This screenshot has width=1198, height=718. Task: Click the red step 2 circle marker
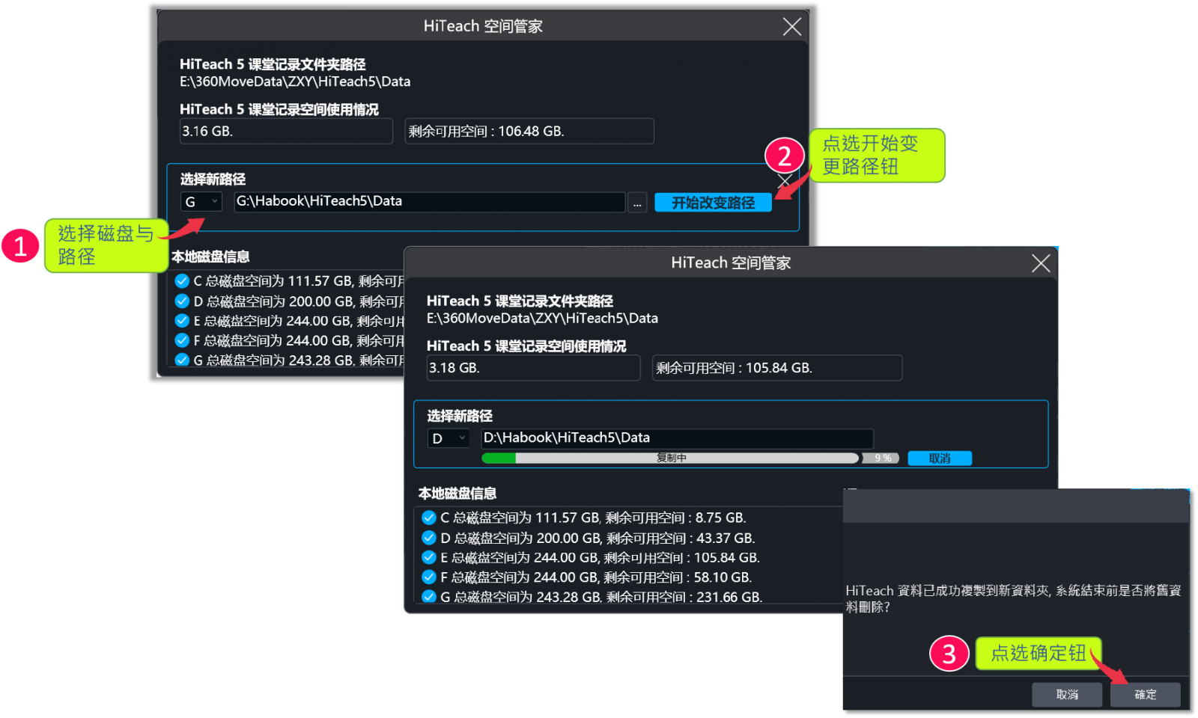784,156
